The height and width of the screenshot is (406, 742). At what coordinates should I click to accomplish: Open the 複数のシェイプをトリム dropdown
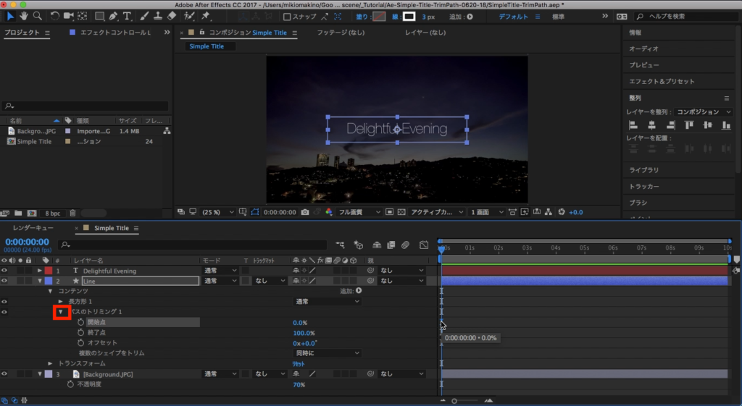pos(326,353)
